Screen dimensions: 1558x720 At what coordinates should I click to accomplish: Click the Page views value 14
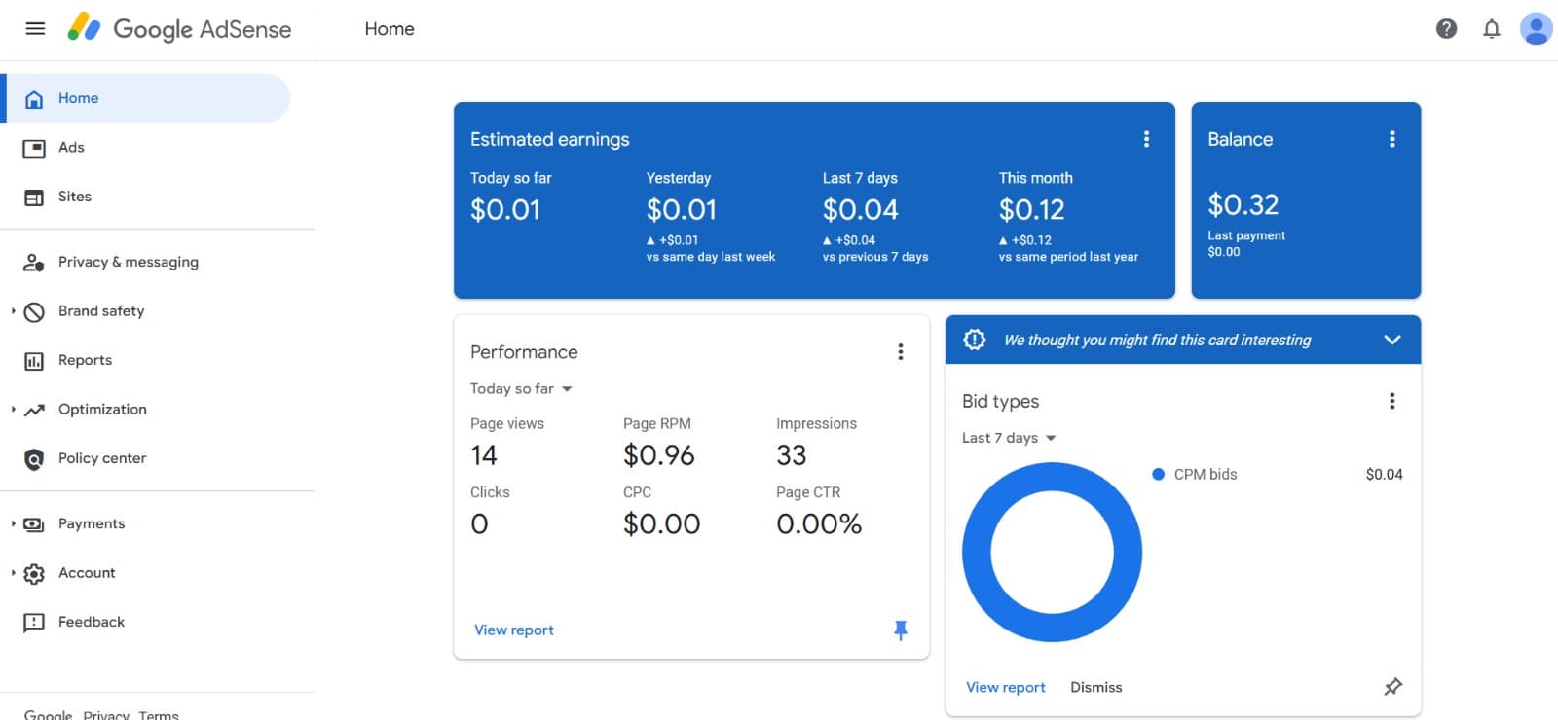click(484, 455)
